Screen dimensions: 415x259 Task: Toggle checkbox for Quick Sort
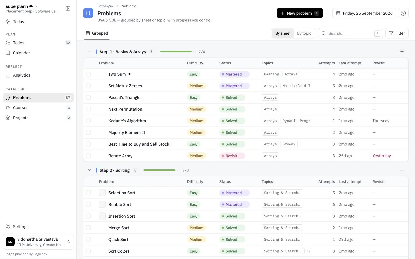click(89, 239)
